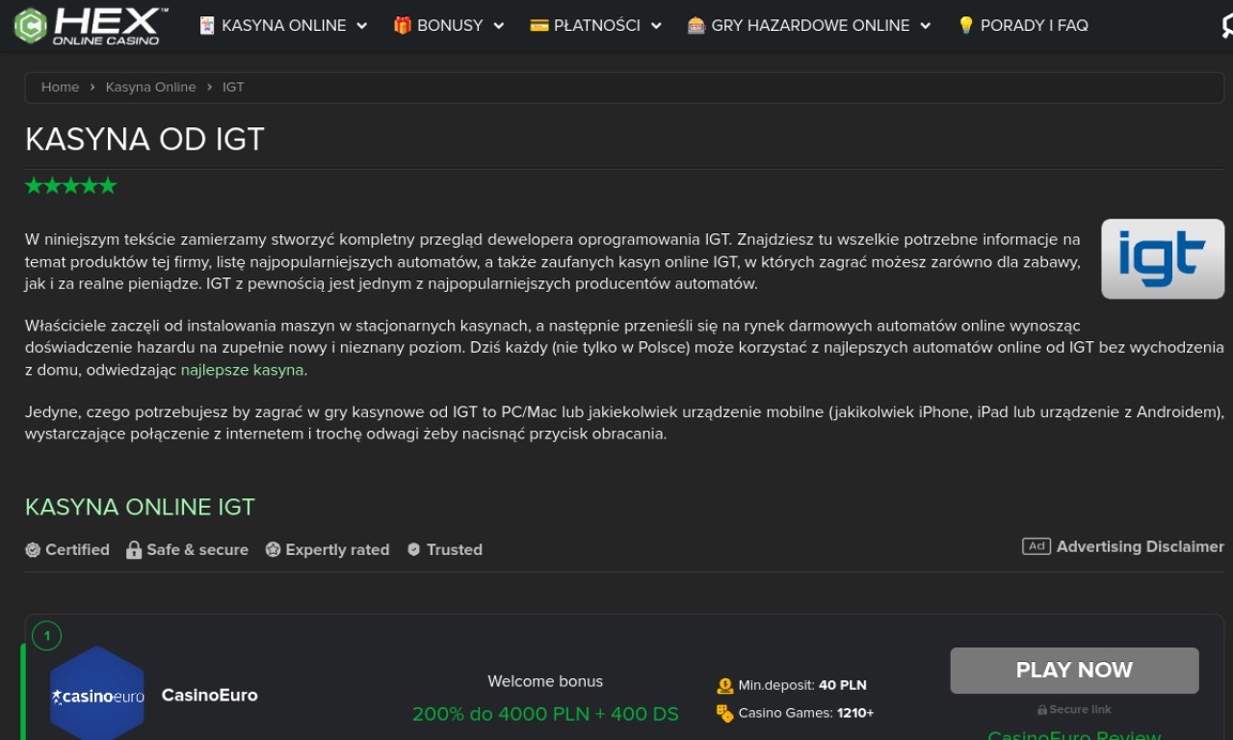Click the credit card icon beside Płatności
This screenshot has width=1233, height=740.
539,26
